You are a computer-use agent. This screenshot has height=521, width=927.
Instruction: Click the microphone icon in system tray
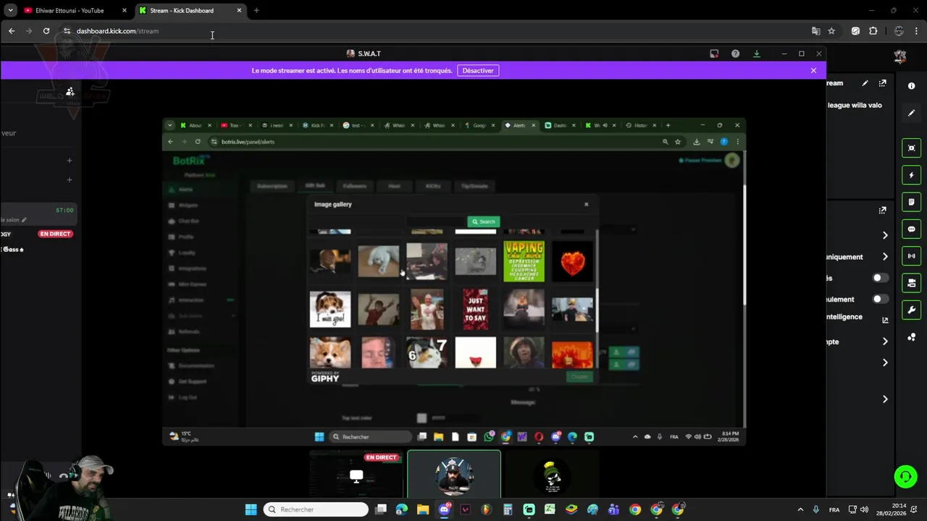(x=816, y=509)
